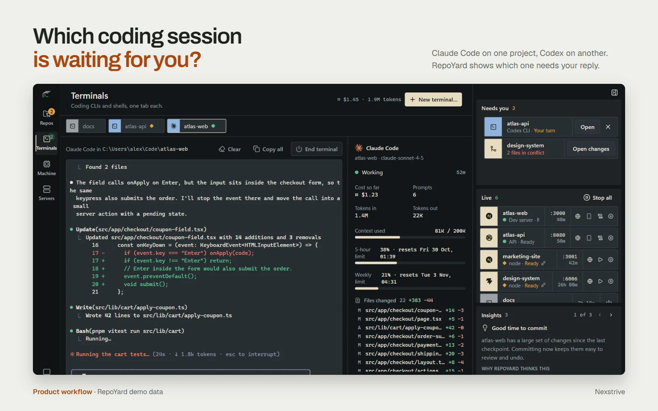Stop the atlas-web dev server
Viewport: 658px width, 411px height.
point(611,216)
